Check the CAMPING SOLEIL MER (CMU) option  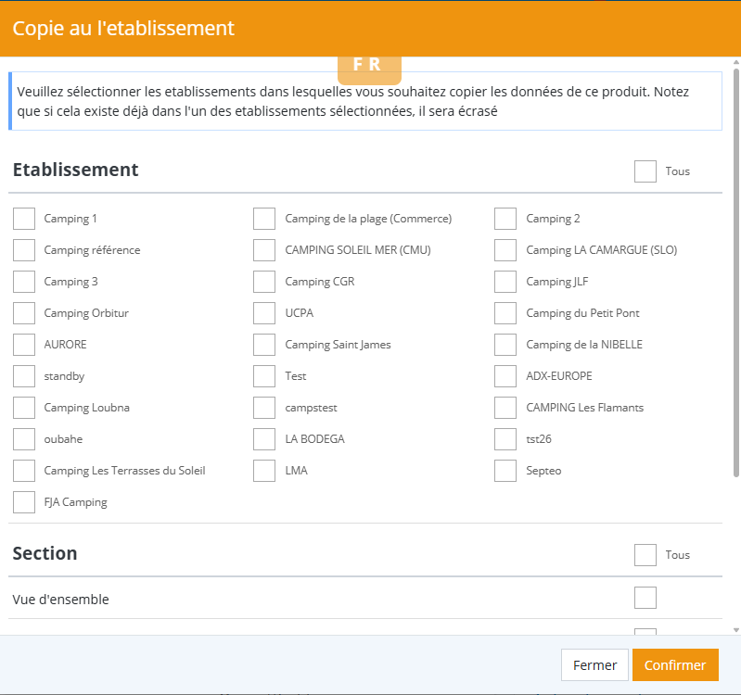coord(264,250)
